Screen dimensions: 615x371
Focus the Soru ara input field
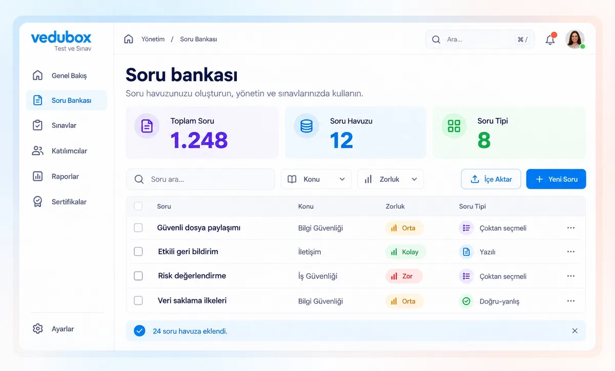[200, 180]
